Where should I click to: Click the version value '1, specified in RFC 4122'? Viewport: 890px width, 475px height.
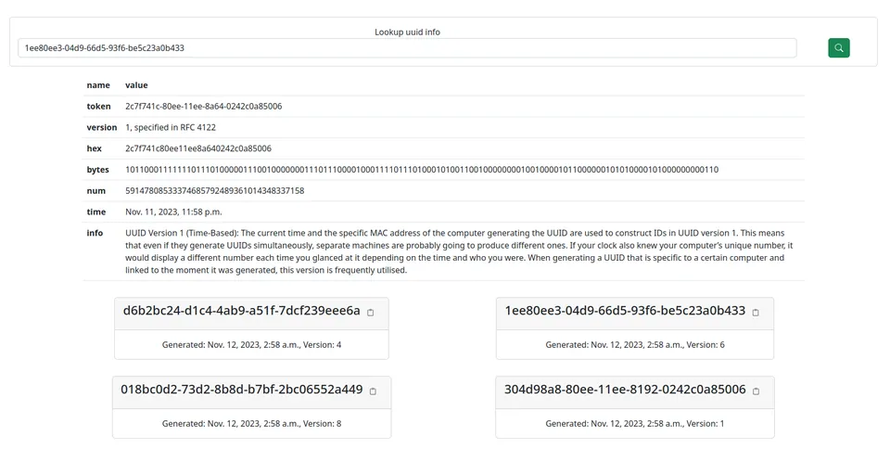pos(171,127)
